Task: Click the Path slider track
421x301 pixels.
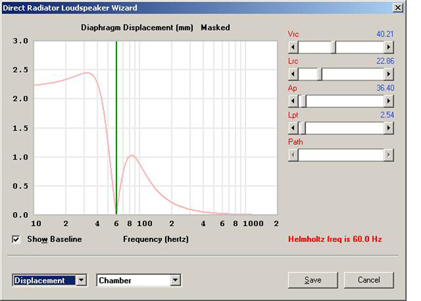Action: click(341, 155)
